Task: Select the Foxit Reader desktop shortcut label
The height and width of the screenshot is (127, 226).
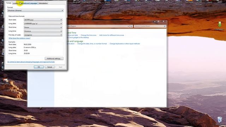Action: 189,2
